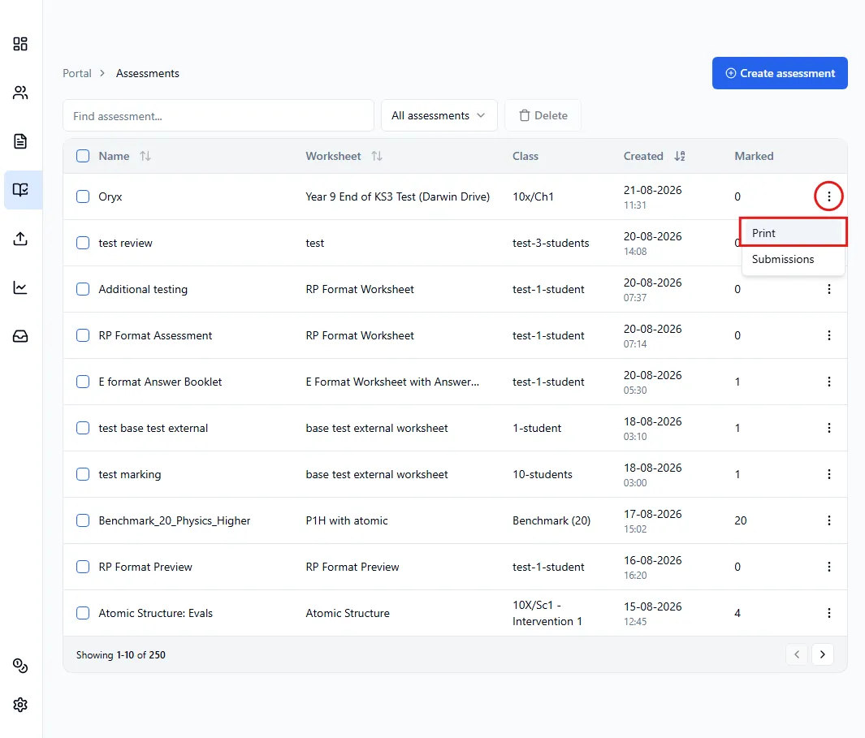Click the Create assessment button
Image resolution: width=865 pixels, height=738 pixels.
780,73
